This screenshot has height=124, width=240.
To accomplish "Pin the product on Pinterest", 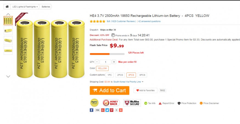I will point(112,110).
